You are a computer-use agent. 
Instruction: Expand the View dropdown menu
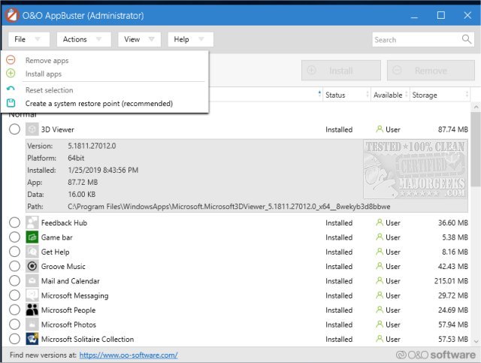tap(139, 39)
